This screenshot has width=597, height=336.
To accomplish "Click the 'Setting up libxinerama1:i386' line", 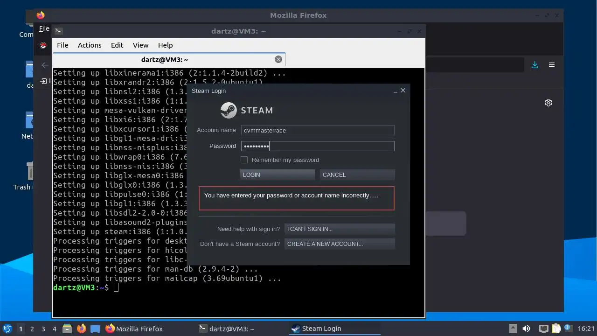I will pyautogui.click(x=169, y=73).
